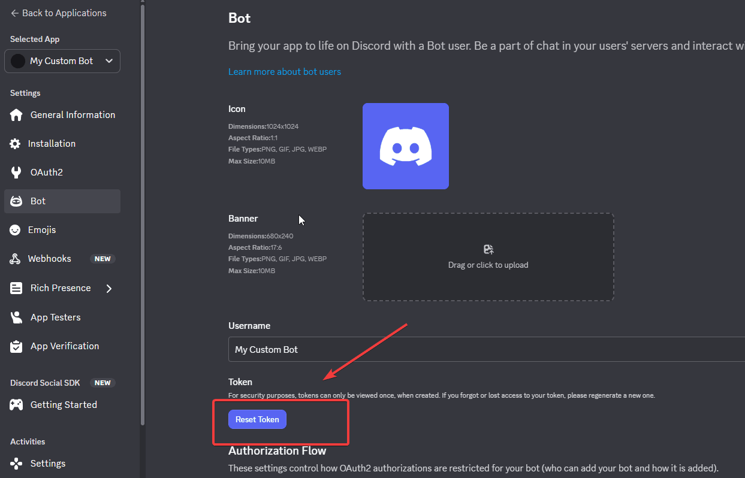Click the App Testers person icon
The image size is (745, 478).
click(x=16, y=317)
